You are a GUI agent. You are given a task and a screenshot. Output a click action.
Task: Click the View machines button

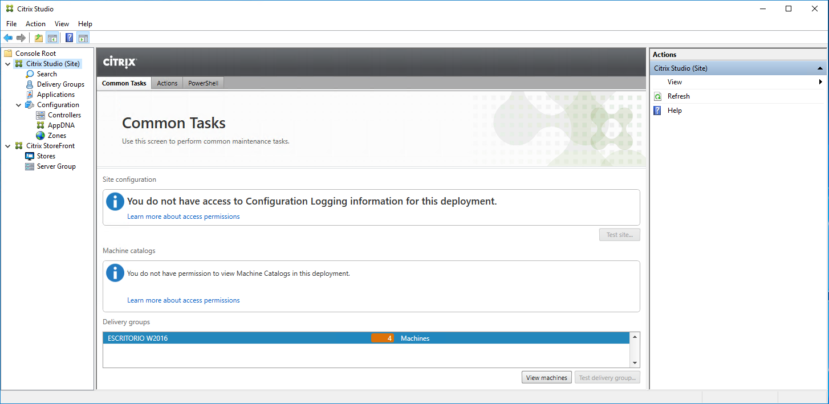(x=546, y=377)
